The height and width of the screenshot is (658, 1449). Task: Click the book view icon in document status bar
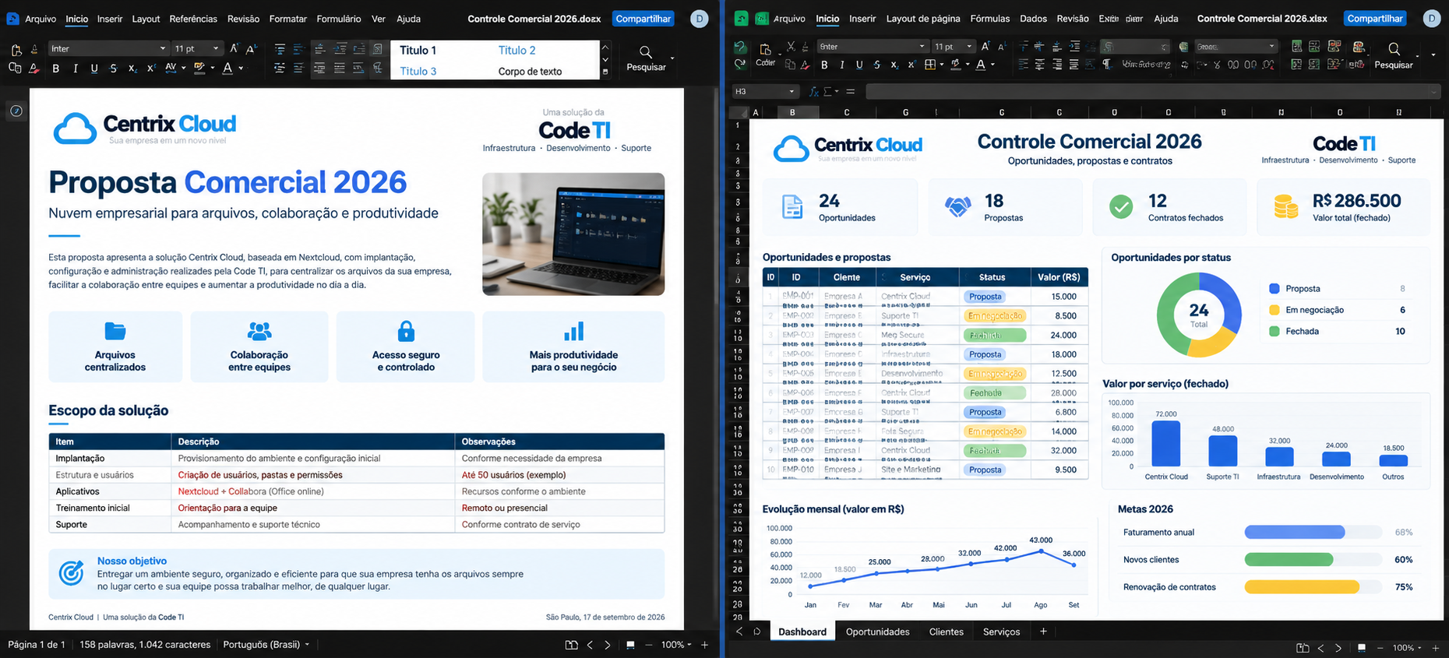click(x=571, y=645)
